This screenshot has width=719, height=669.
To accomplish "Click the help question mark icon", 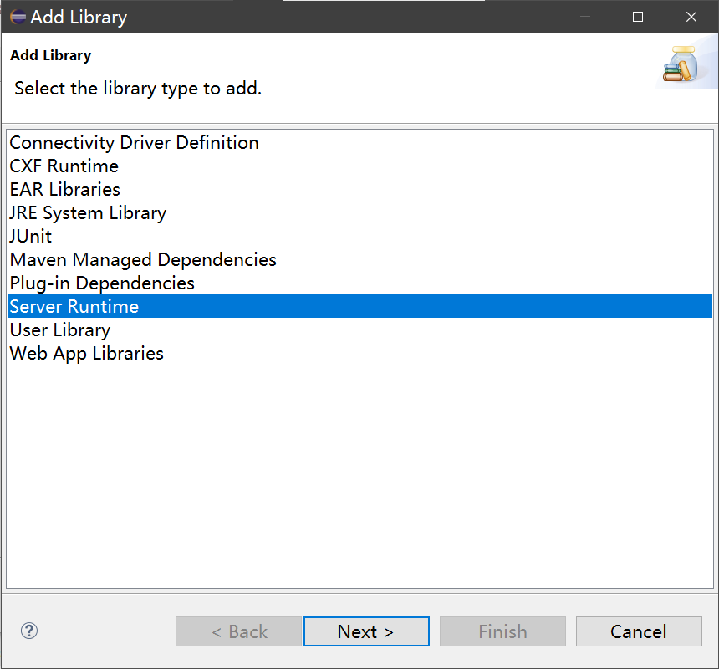I will tap(30, 631).
